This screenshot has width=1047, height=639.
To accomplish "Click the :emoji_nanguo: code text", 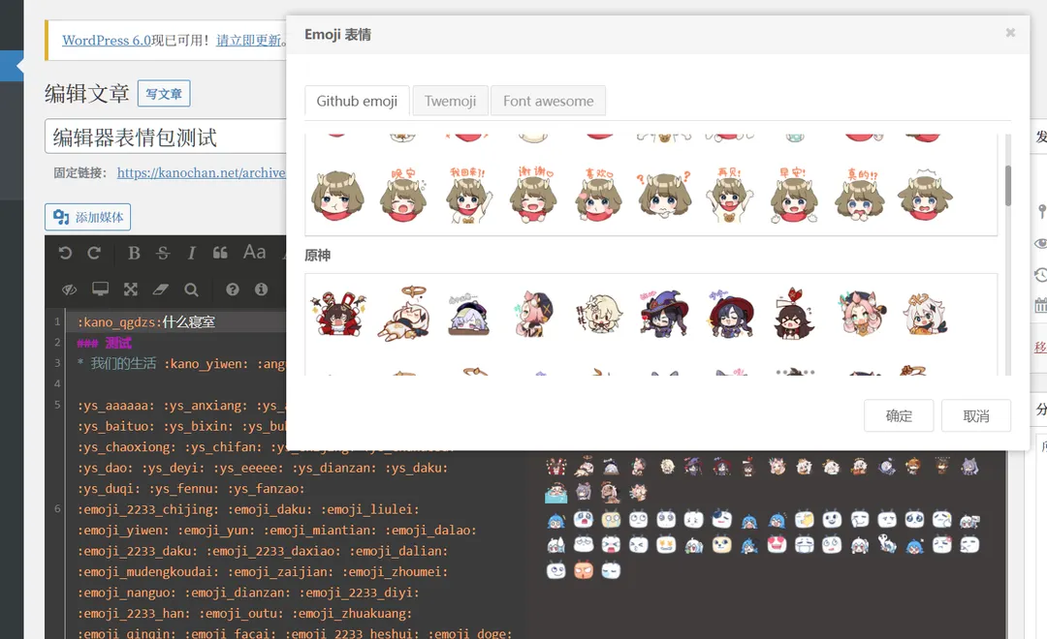I will (x=127, y=593).
